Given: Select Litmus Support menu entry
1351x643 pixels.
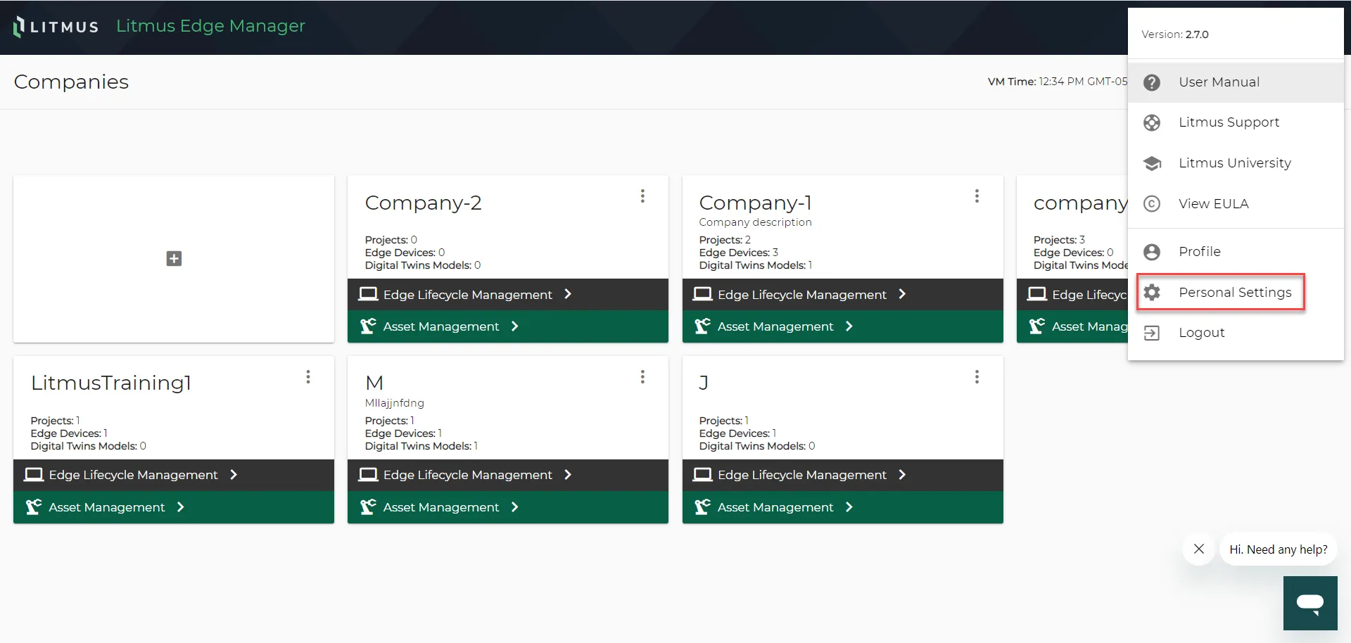Looking at the screenshot, I should coord(1236,122).
